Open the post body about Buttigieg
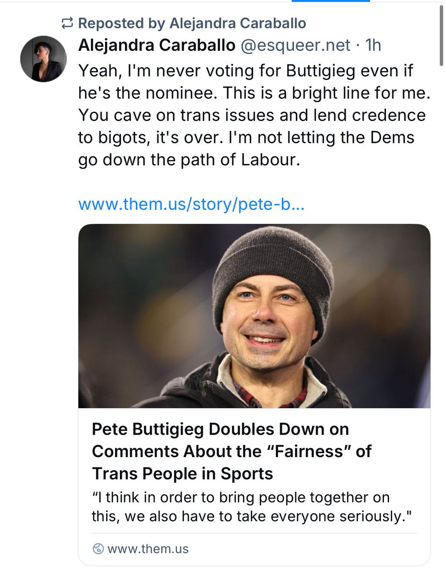Viewport: 445px width, 575px height. [x=253, y=115]
